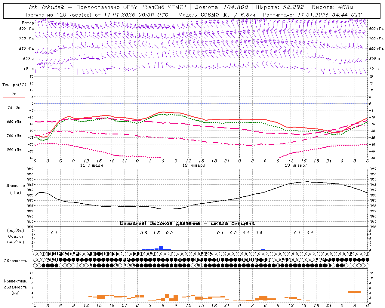Click the Ветер wind panel label
The height and width of the screenshot is (308, 385).
pyautogui.click(x=28, y=23)
